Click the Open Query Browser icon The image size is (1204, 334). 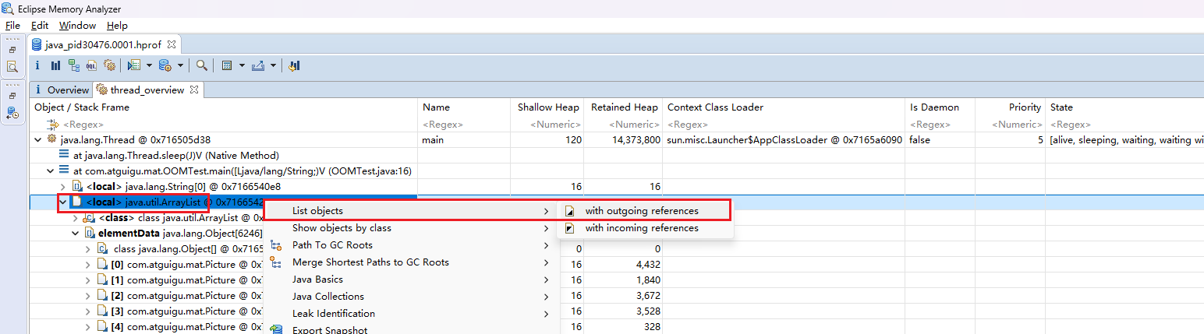click(165, 66)
